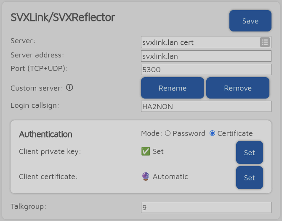Set the client private key

[x=250, y=153]
